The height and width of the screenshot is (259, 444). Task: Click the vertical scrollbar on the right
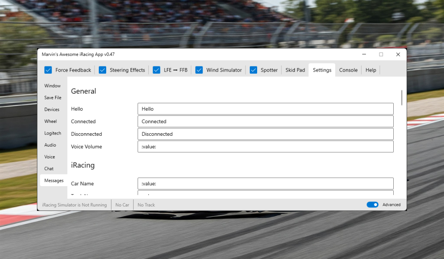[401, 98]
